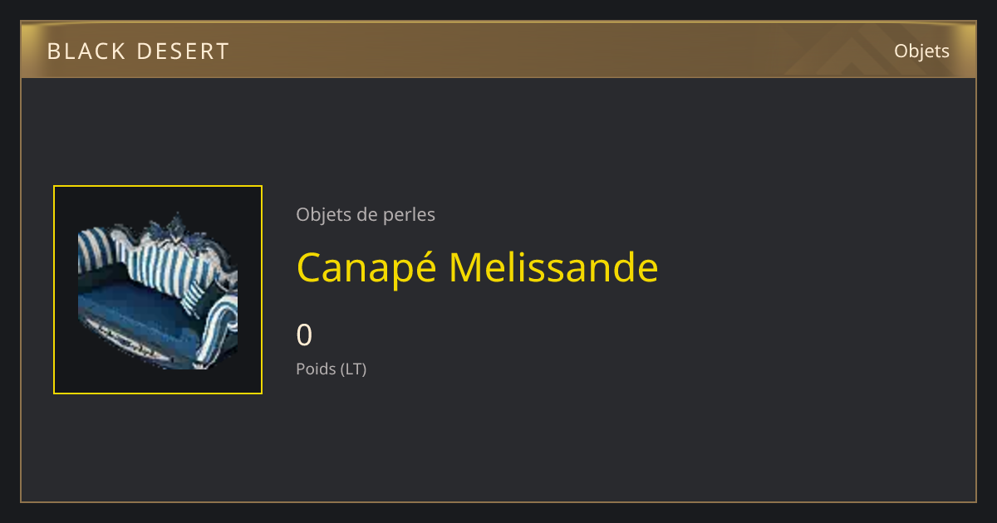This screenshot has width=997, height=523.
Task: Click the word Melissande in the title
Action: (553, 266)
